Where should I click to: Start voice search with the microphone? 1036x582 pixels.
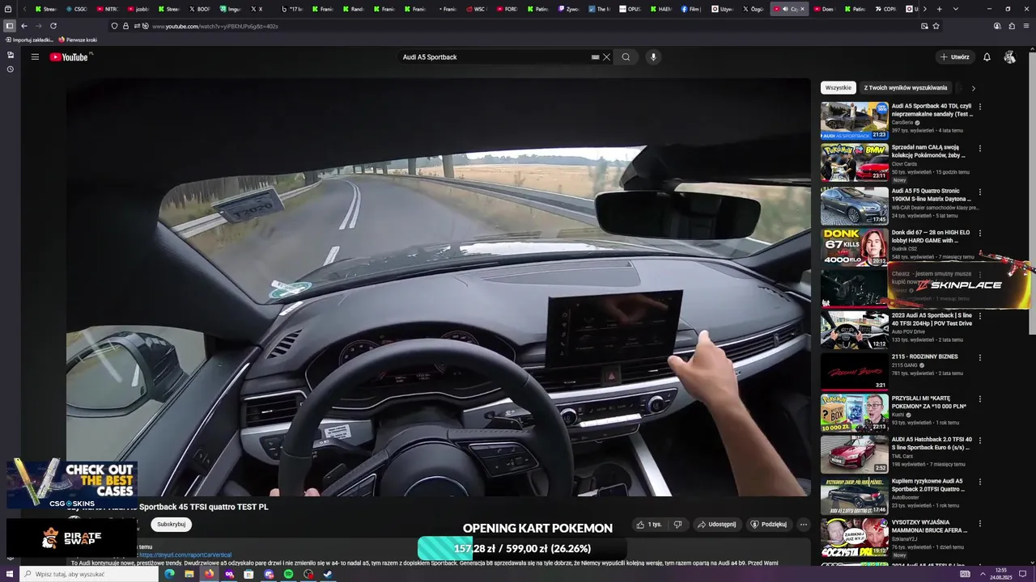click(653, 57)
